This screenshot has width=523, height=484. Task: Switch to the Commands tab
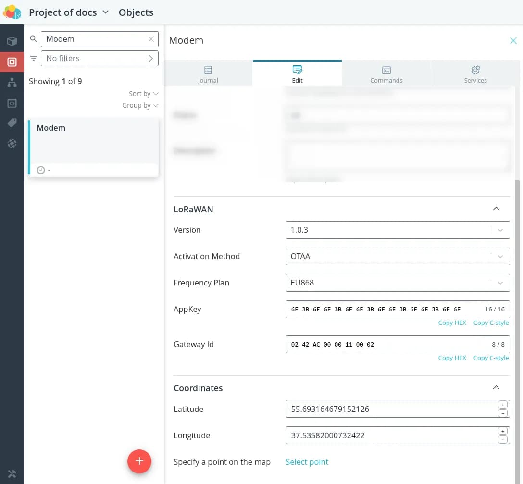click(x=386, y=74)
